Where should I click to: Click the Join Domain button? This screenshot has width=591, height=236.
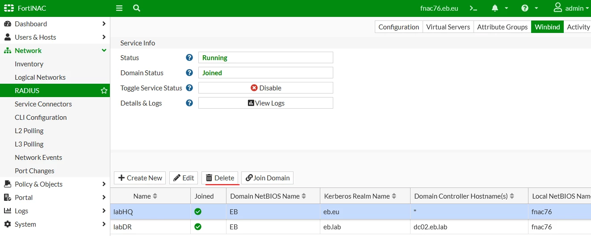click(x=267, y=178)
